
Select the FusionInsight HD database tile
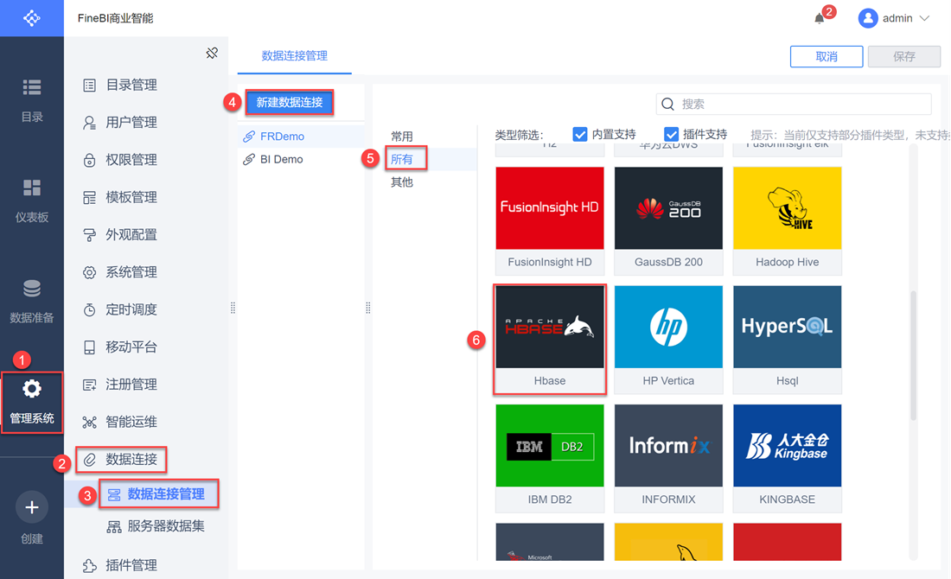[550, 220]
